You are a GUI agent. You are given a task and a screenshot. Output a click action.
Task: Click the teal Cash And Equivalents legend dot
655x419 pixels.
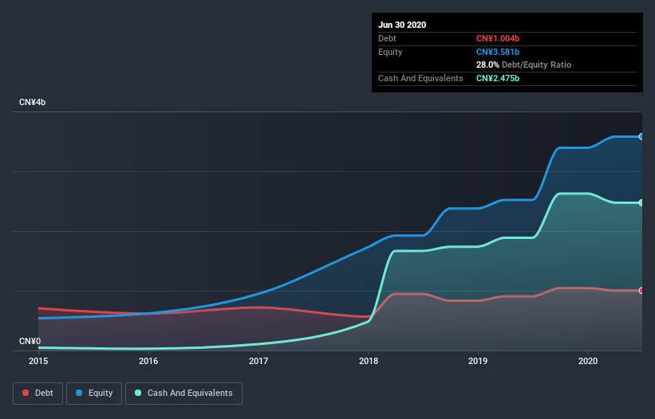tap(138, 393)
